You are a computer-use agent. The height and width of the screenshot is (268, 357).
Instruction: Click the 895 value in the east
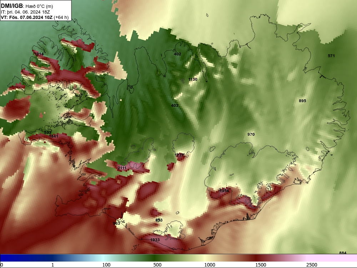coord(302,101)
